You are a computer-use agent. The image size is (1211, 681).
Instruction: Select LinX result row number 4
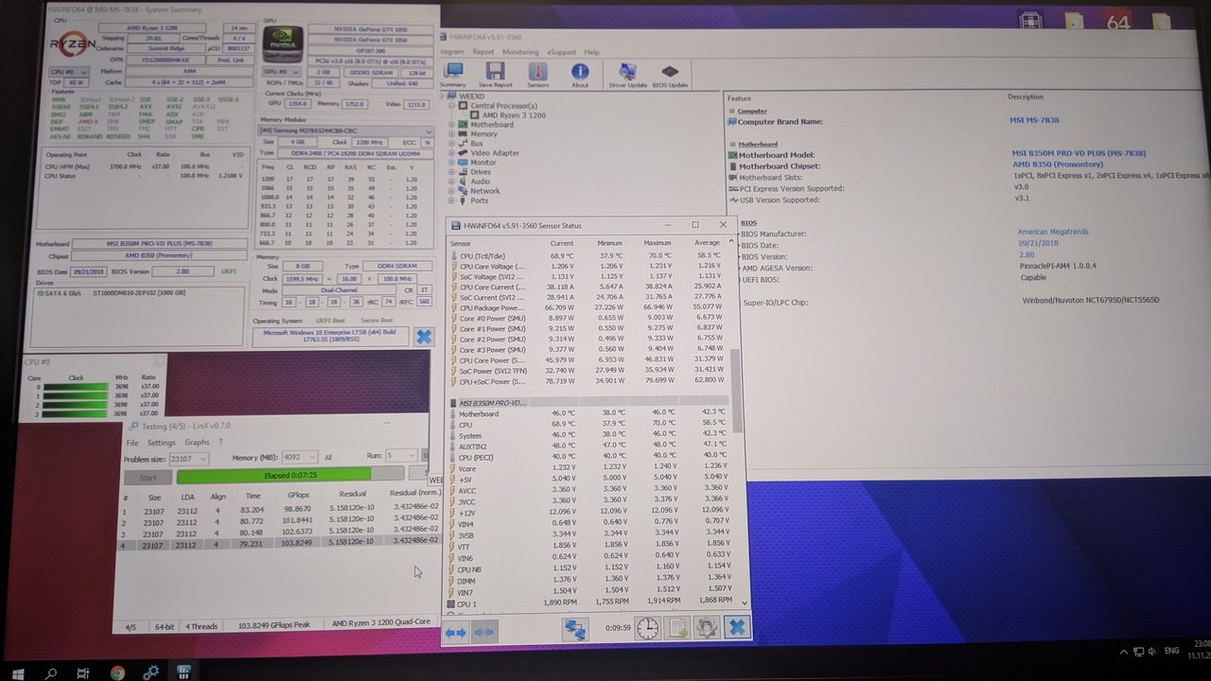[280, 544]
